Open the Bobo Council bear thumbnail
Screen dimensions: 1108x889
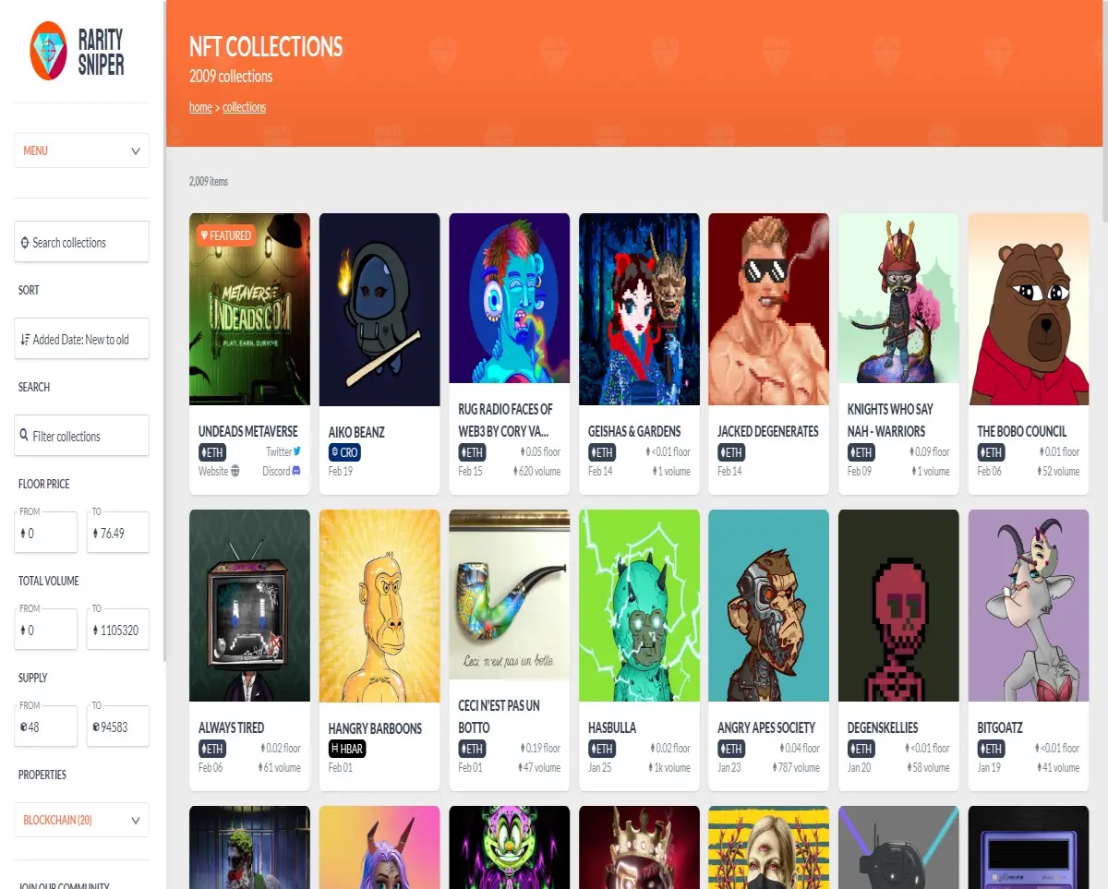[x=1029, y=309]
